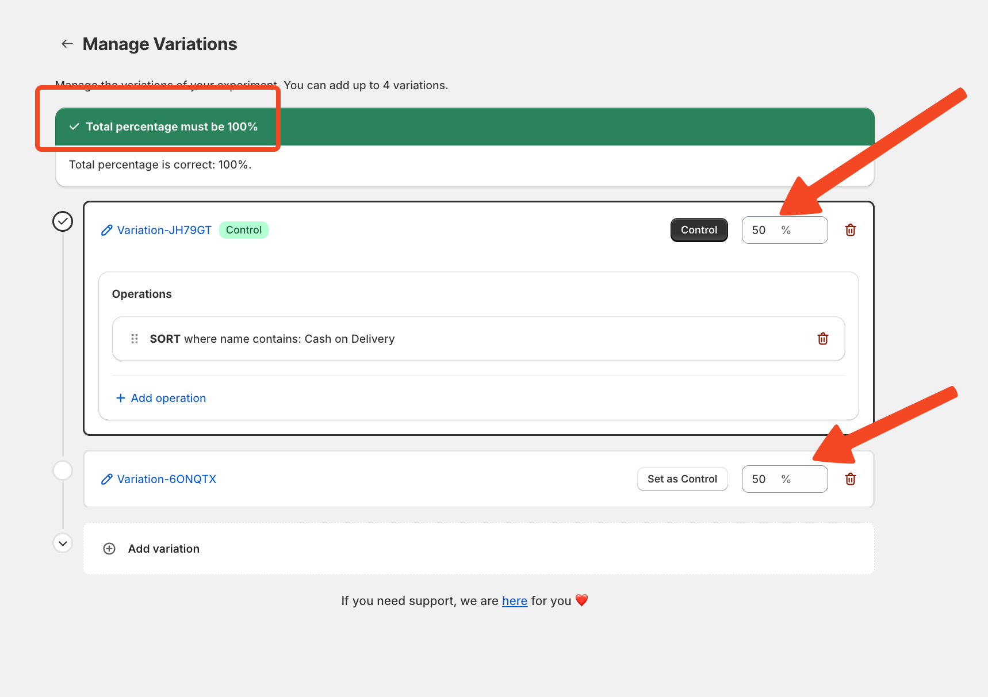Click the pencil icon for Variation-6ONQTX
The image size is (988, 697).
106,480
